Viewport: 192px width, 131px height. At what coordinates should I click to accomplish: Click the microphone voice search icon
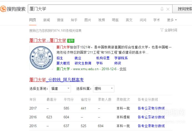[162, 9]
